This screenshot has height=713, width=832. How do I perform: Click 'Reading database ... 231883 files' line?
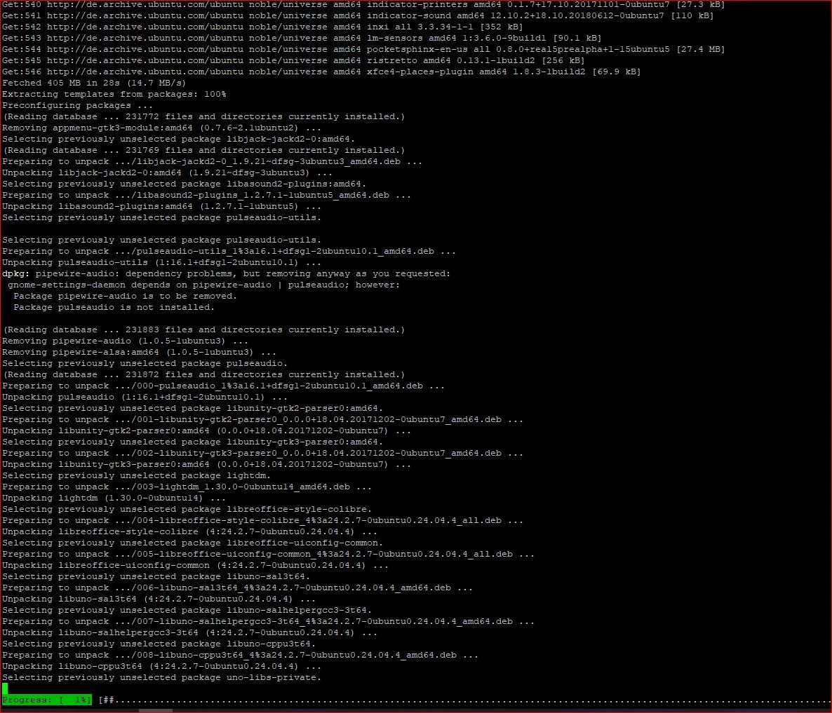203,330
